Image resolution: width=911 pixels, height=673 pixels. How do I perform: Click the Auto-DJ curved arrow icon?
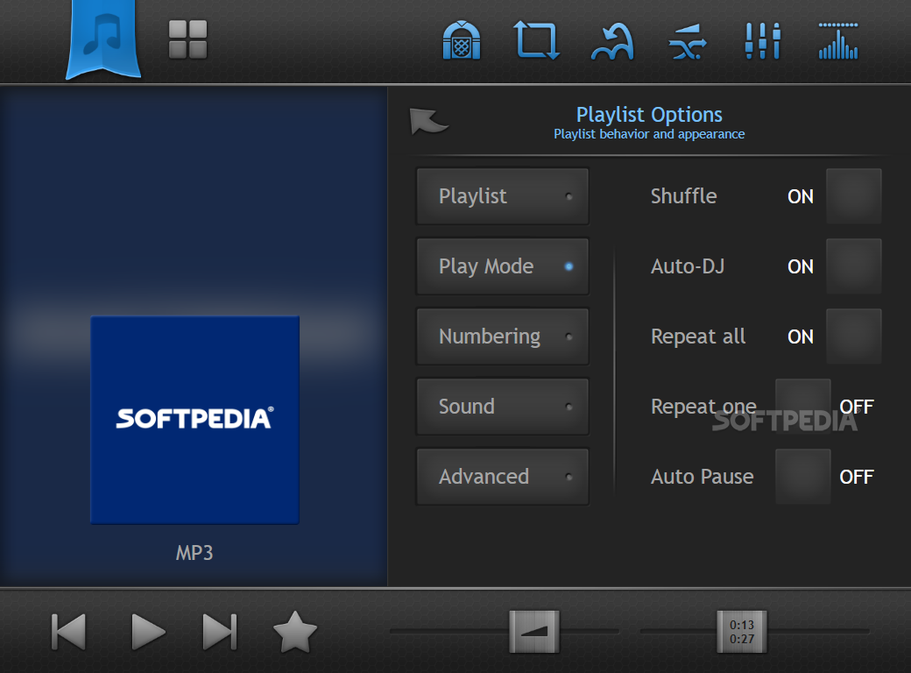612,41
